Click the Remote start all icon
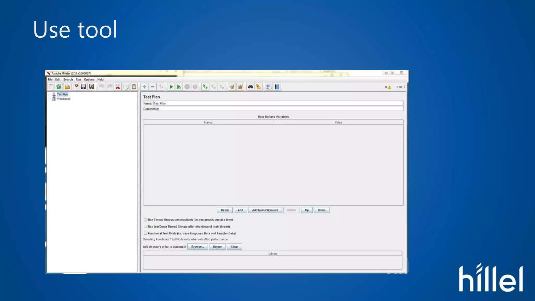This screenshot has height=301, width=535. pyautogui.click(x=205, y=87)
